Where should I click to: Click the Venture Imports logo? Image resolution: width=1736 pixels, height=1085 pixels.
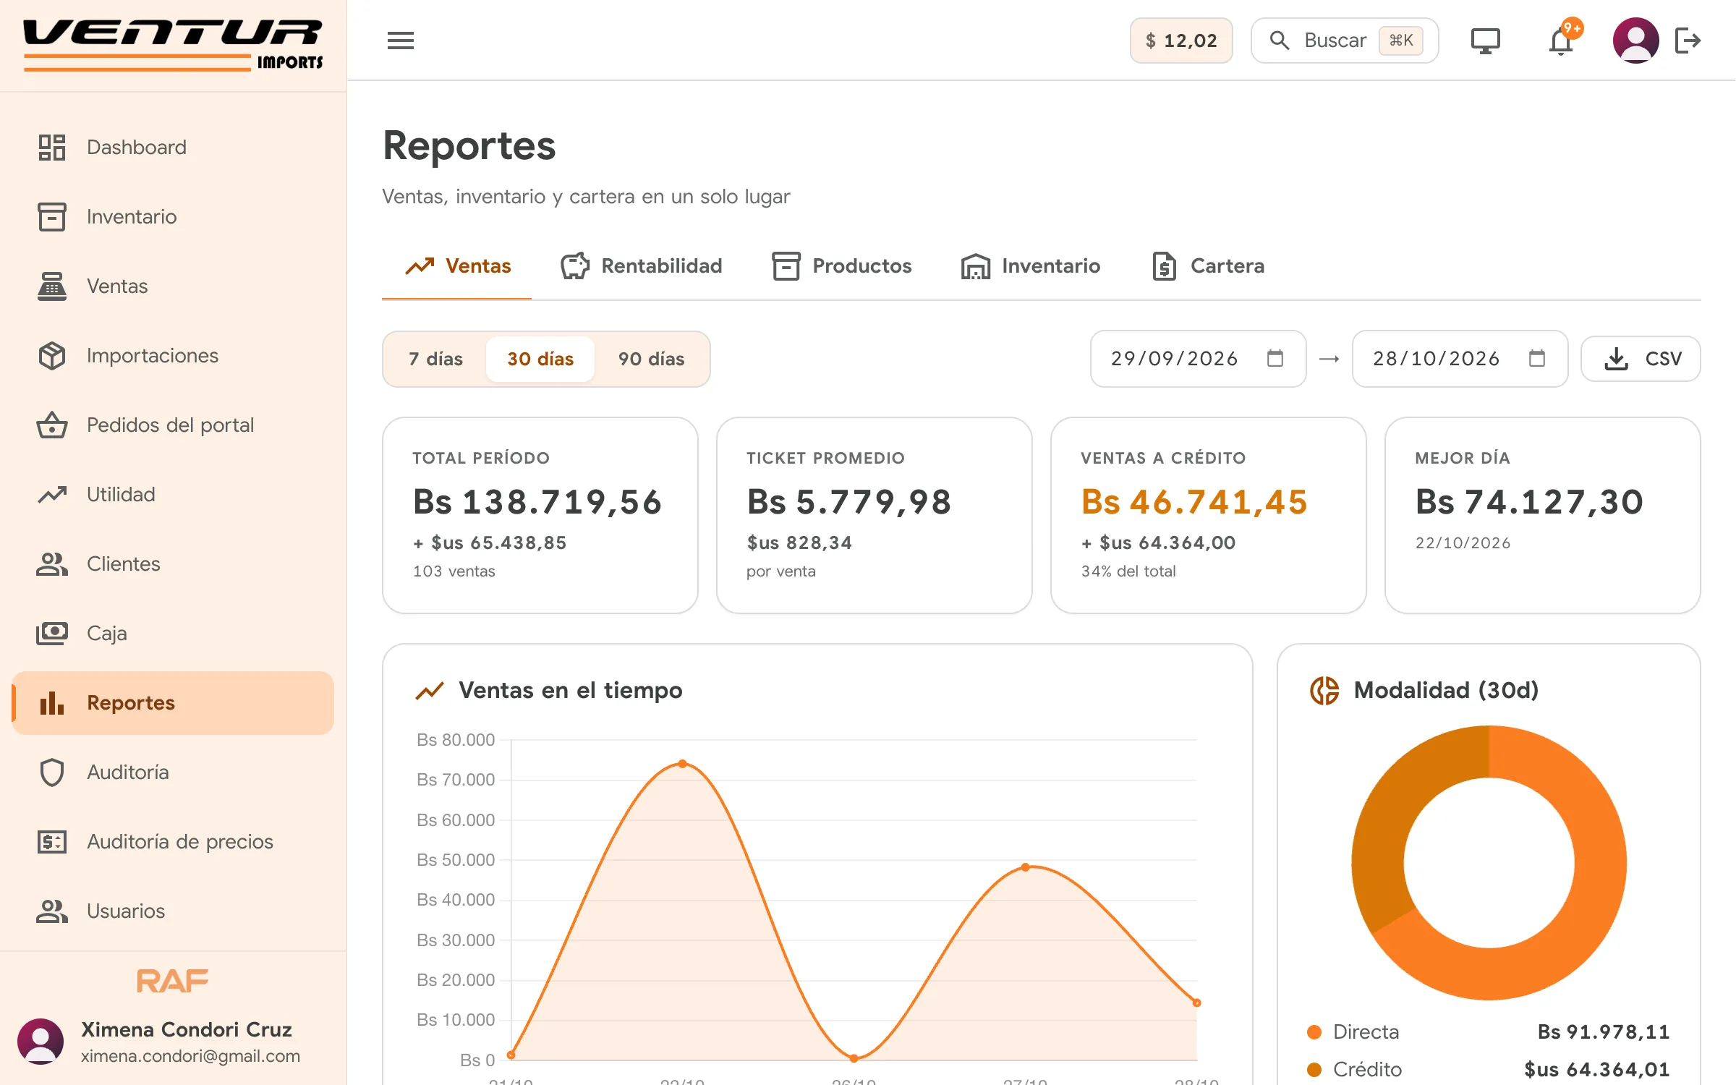tap(173, 45)
